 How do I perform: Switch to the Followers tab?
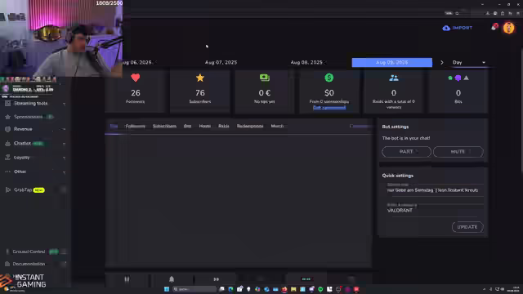tap(135, 126)
